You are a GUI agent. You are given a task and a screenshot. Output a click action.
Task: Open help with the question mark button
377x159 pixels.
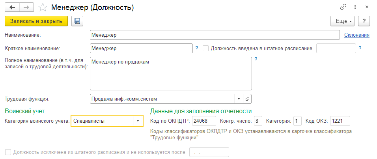[x=364, y=21]
